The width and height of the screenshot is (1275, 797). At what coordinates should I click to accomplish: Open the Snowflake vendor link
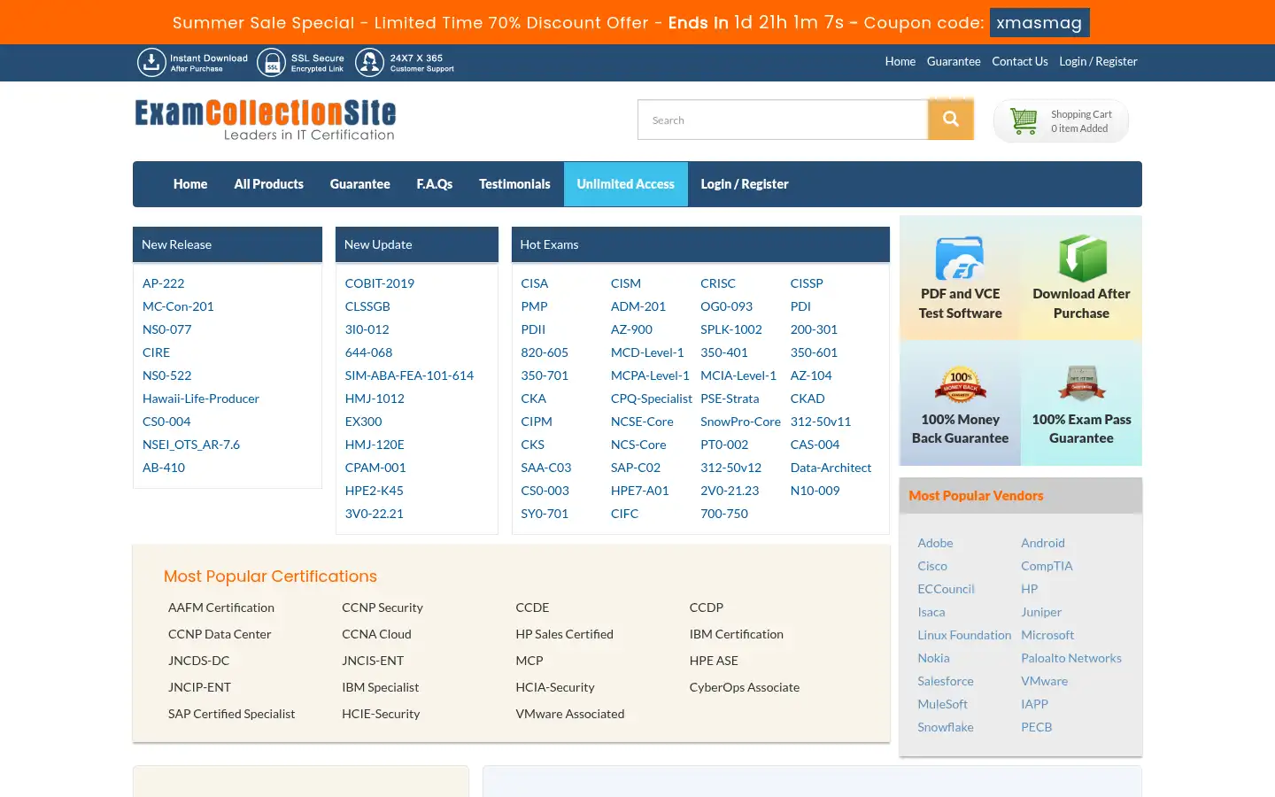(x=946, y=727)
